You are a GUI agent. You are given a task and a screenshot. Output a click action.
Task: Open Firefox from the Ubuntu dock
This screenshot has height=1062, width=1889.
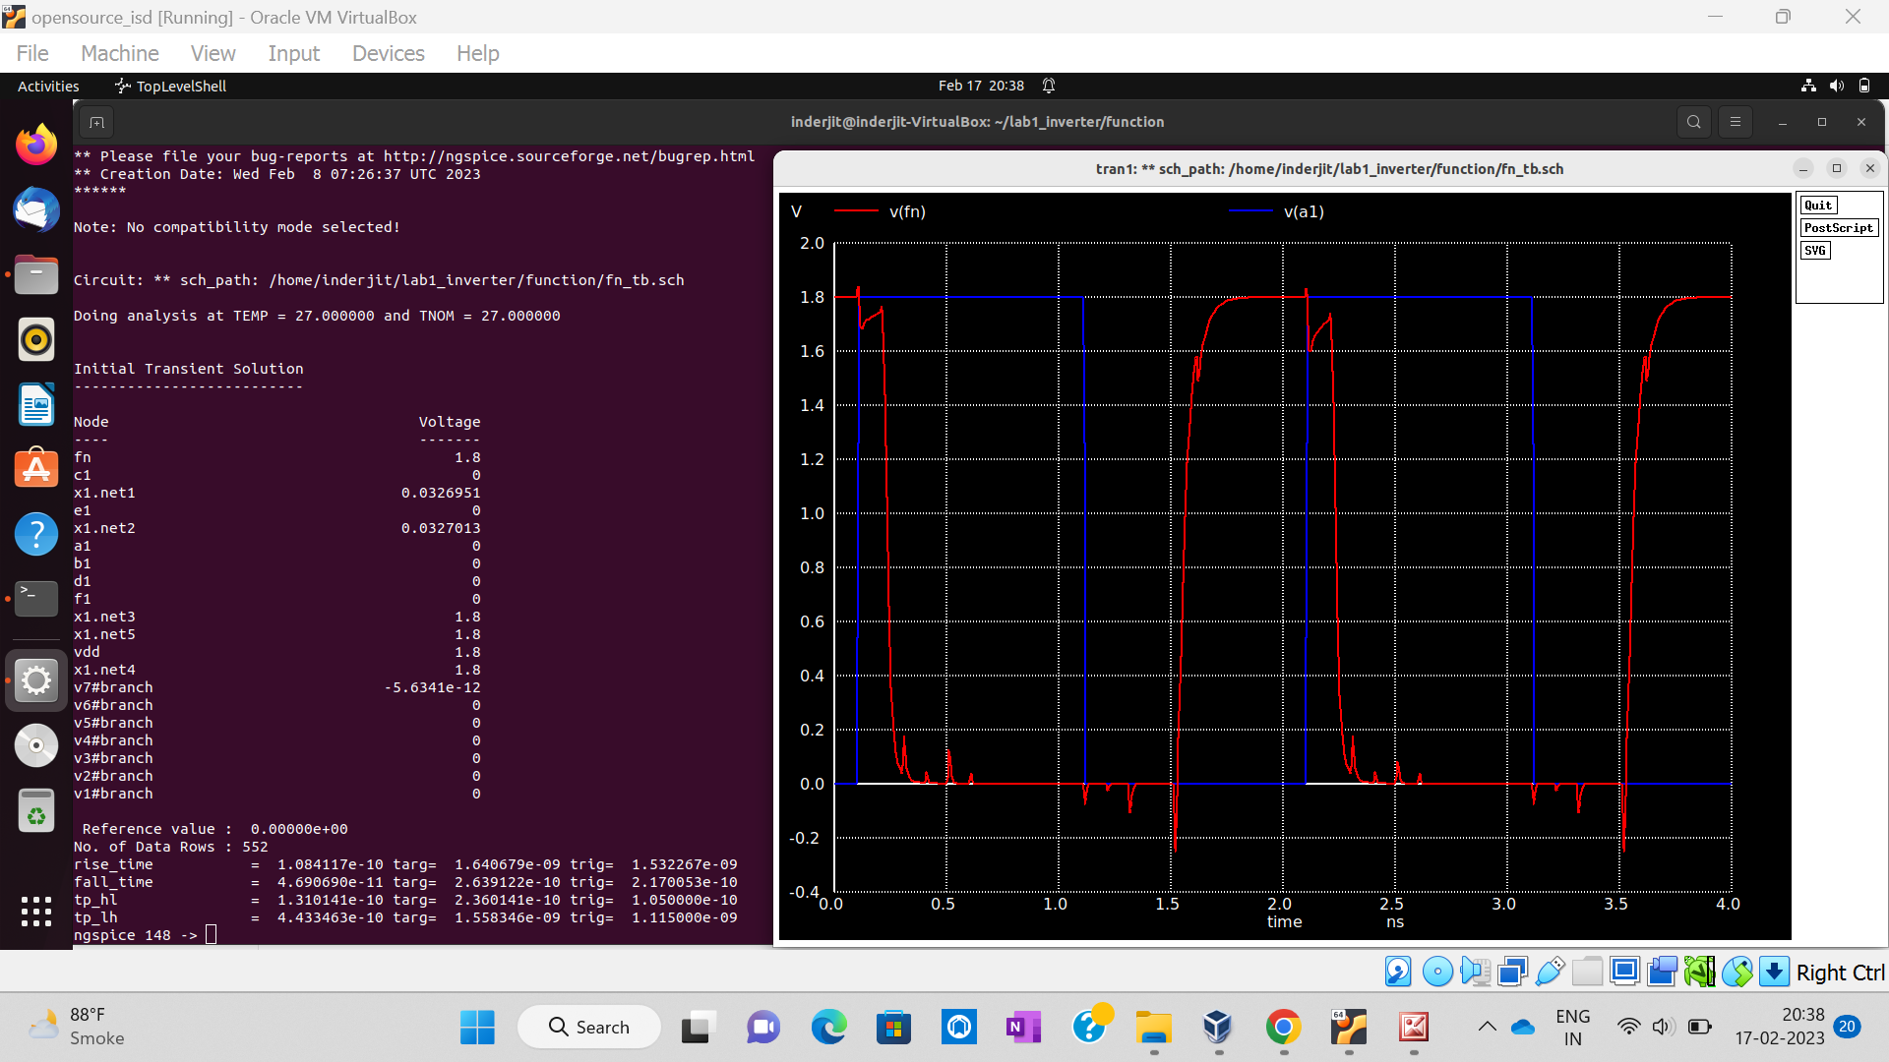tap(35, 144)
